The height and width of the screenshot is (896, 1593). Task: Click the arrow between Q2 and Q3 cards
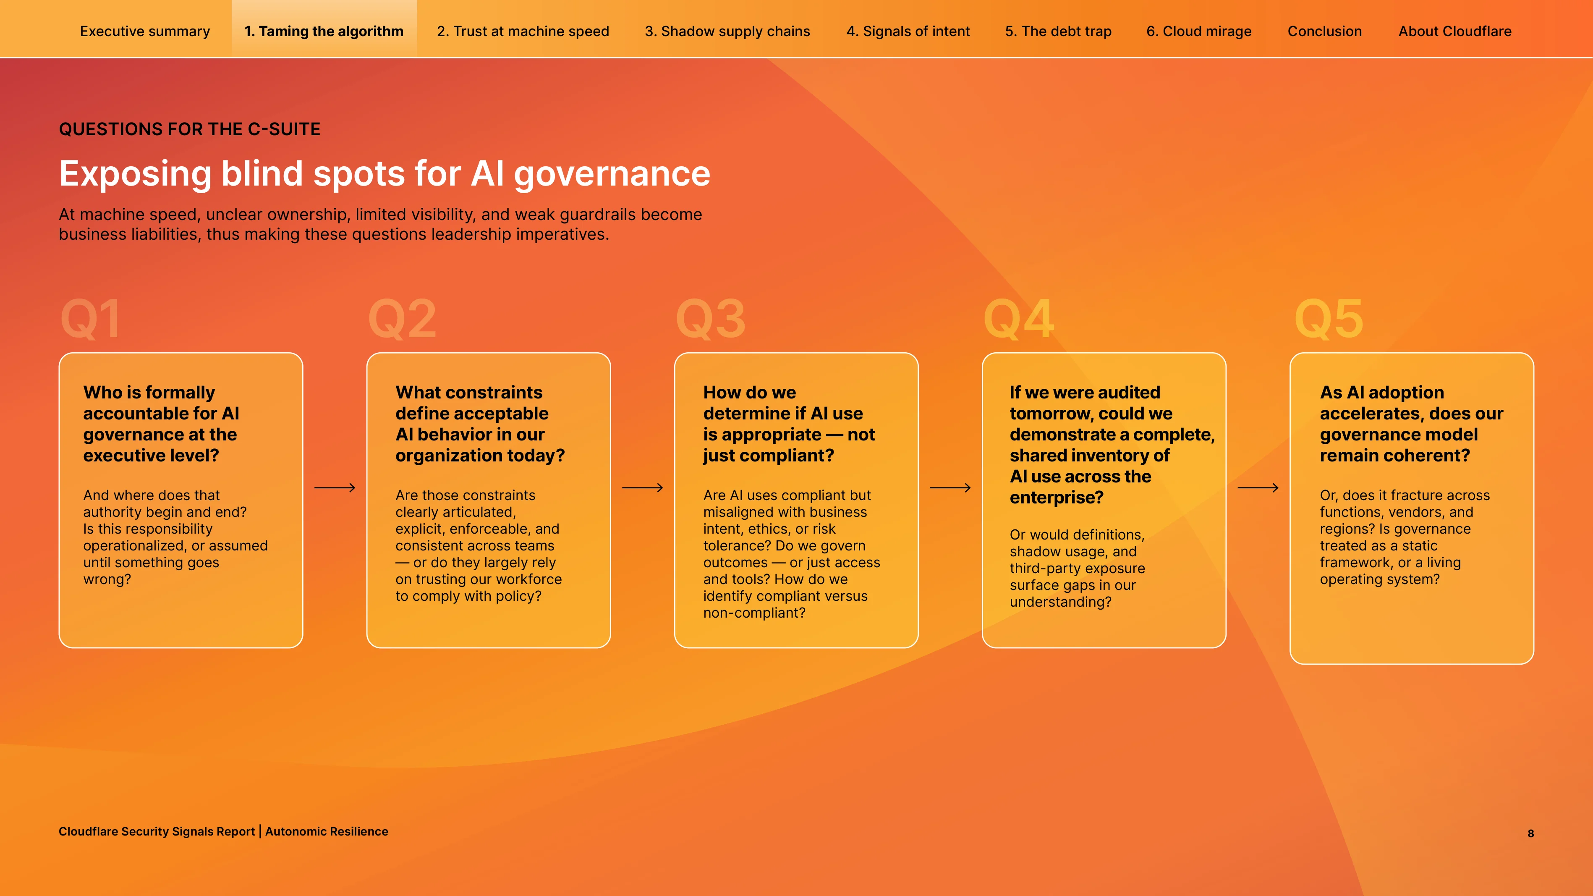pos(643,488)
